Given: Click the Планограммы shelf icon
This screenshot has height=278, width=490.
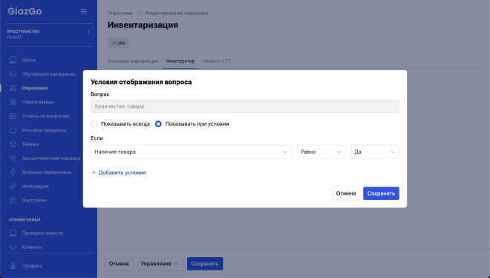Looking at the screenshot, I should click(x=13, y=102).
